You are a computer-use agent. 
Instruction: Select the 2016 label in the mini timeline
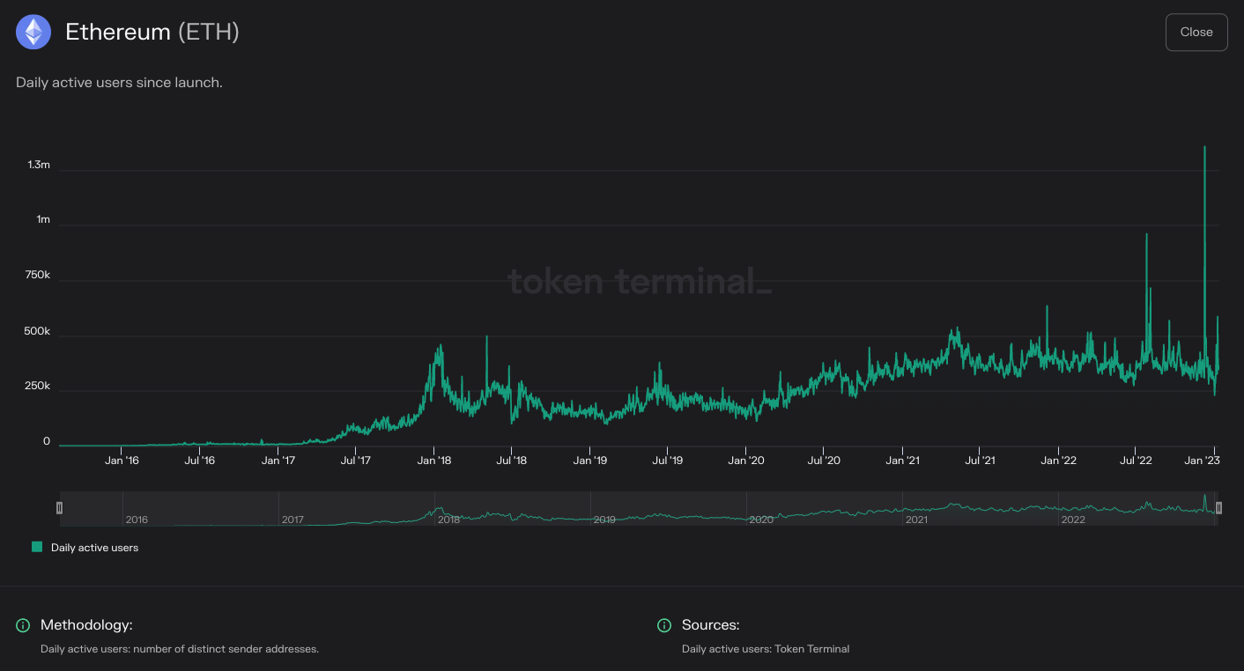click(x=137, y=520)
